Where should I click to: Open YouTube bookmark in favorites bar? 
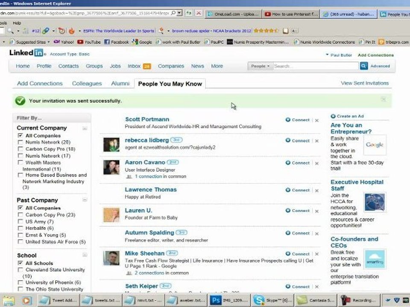coord(89,42)
